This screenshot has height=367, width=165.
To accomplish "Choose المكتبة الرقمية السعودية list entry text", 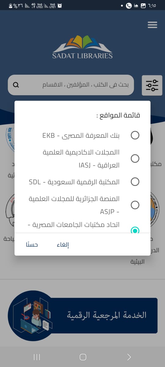I will pyautogui.click(x=74, y=182).
